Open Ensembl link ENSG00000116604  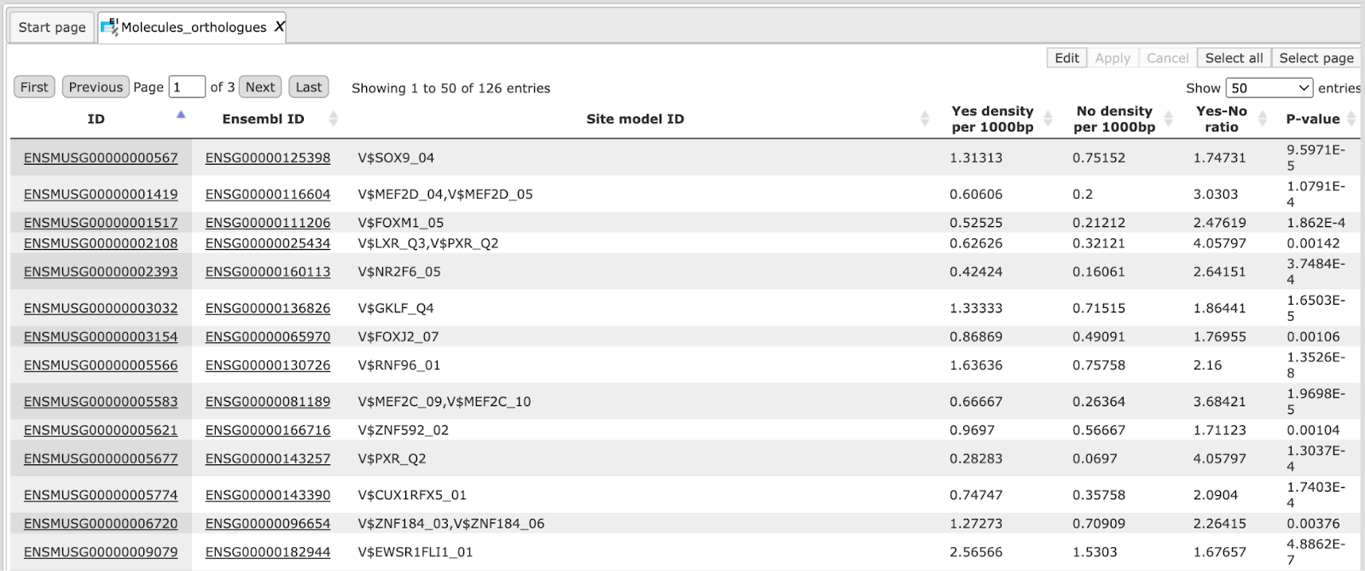pyautogui.click(x=268, y=195)
